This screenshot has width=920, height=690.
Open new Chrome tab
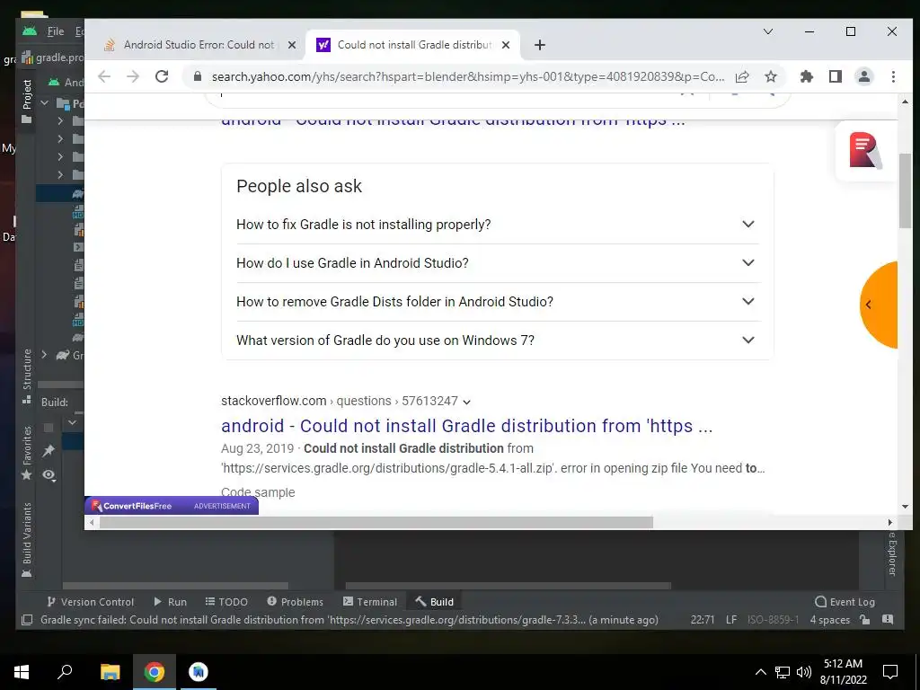pos(540,45)
